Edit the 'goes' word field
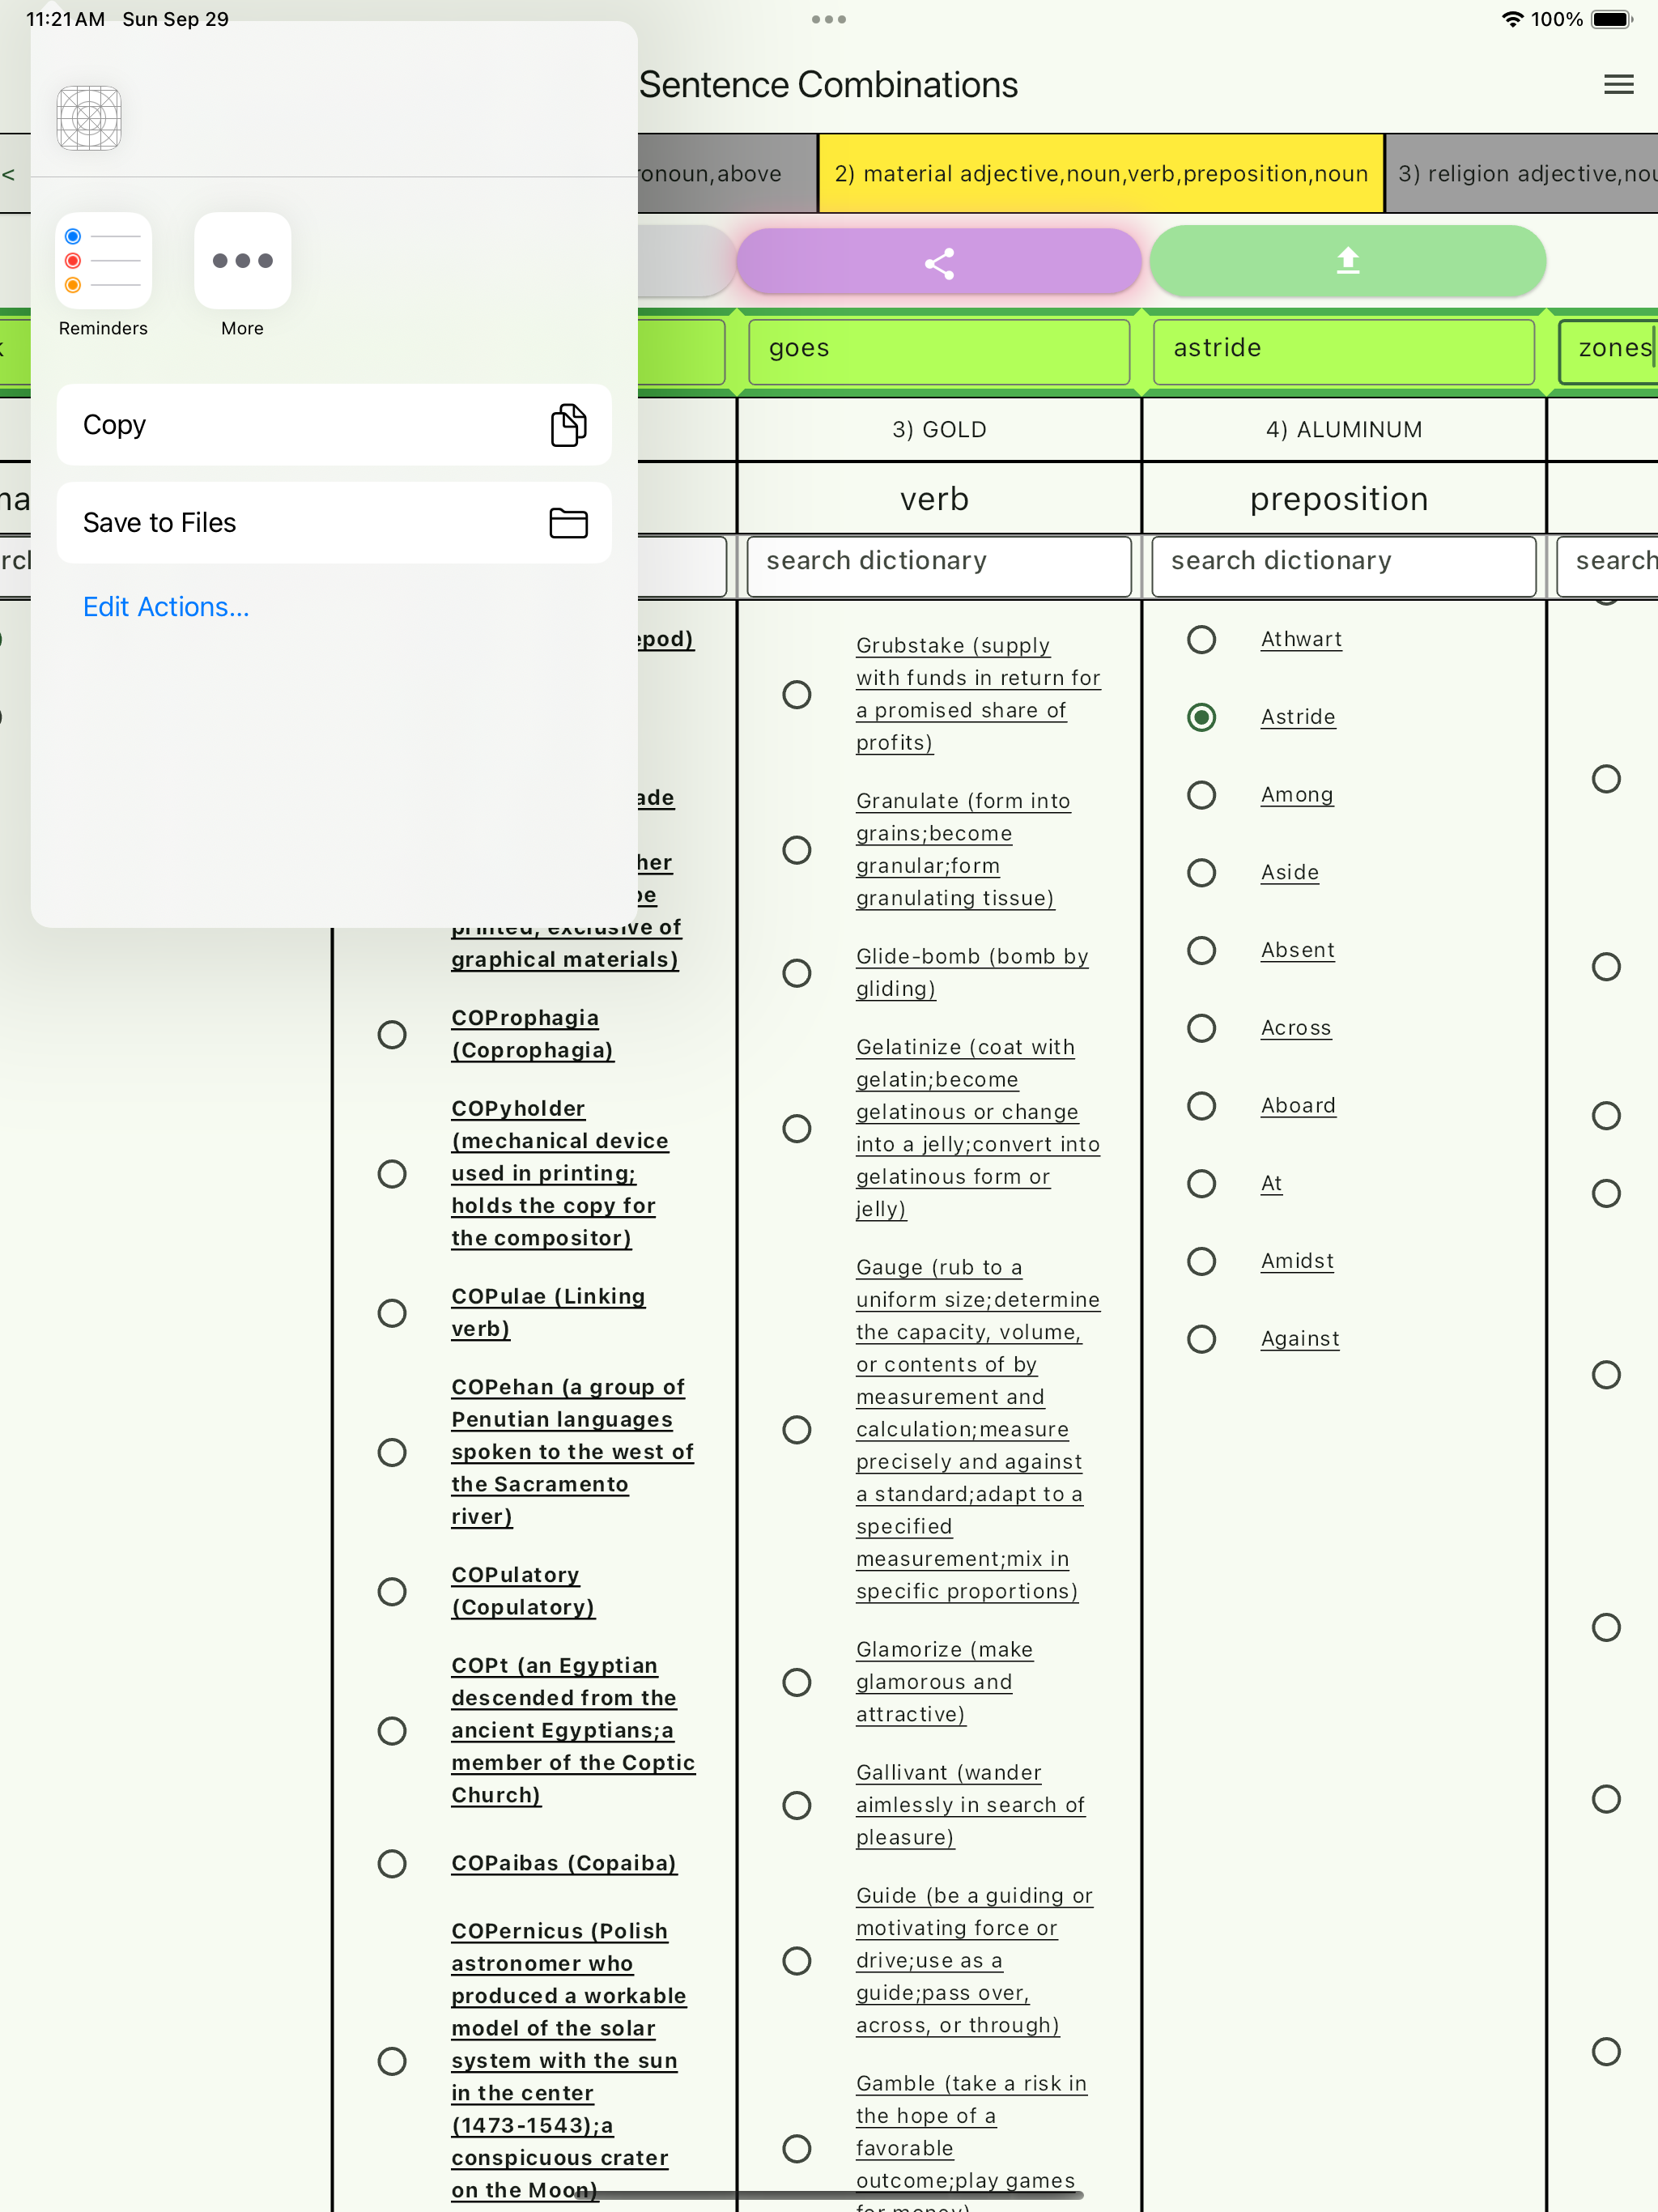This screenshot has width=1658, height=2212. (x=939, y=351)
